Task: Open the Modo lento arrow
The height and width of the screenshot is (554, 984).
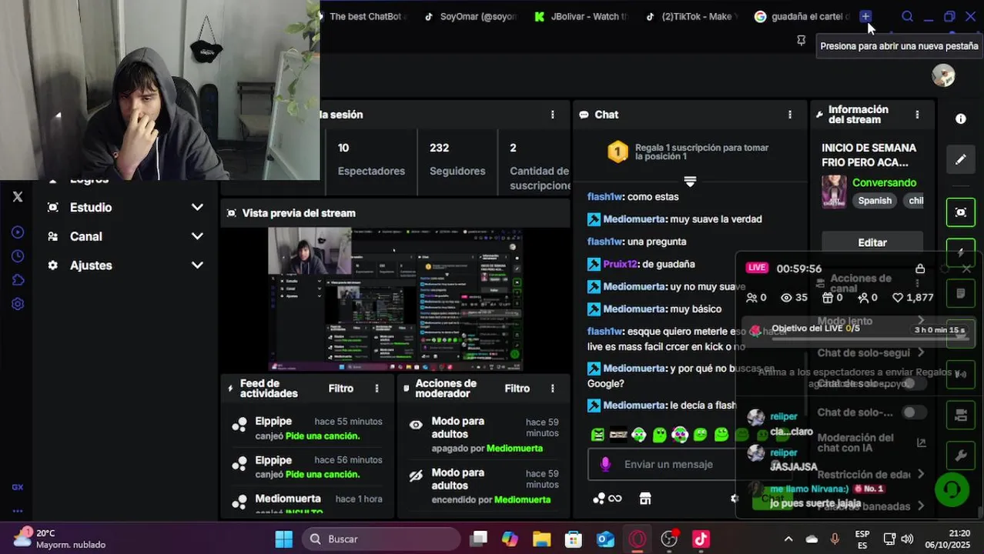Action: pos(921,321)
